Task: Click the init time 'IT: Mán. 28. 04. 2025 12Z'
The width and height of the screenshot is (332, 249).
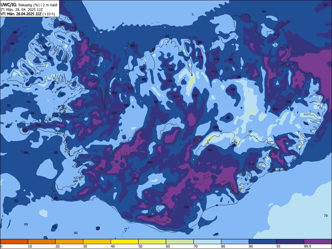Action: click(x=22, y=10)
